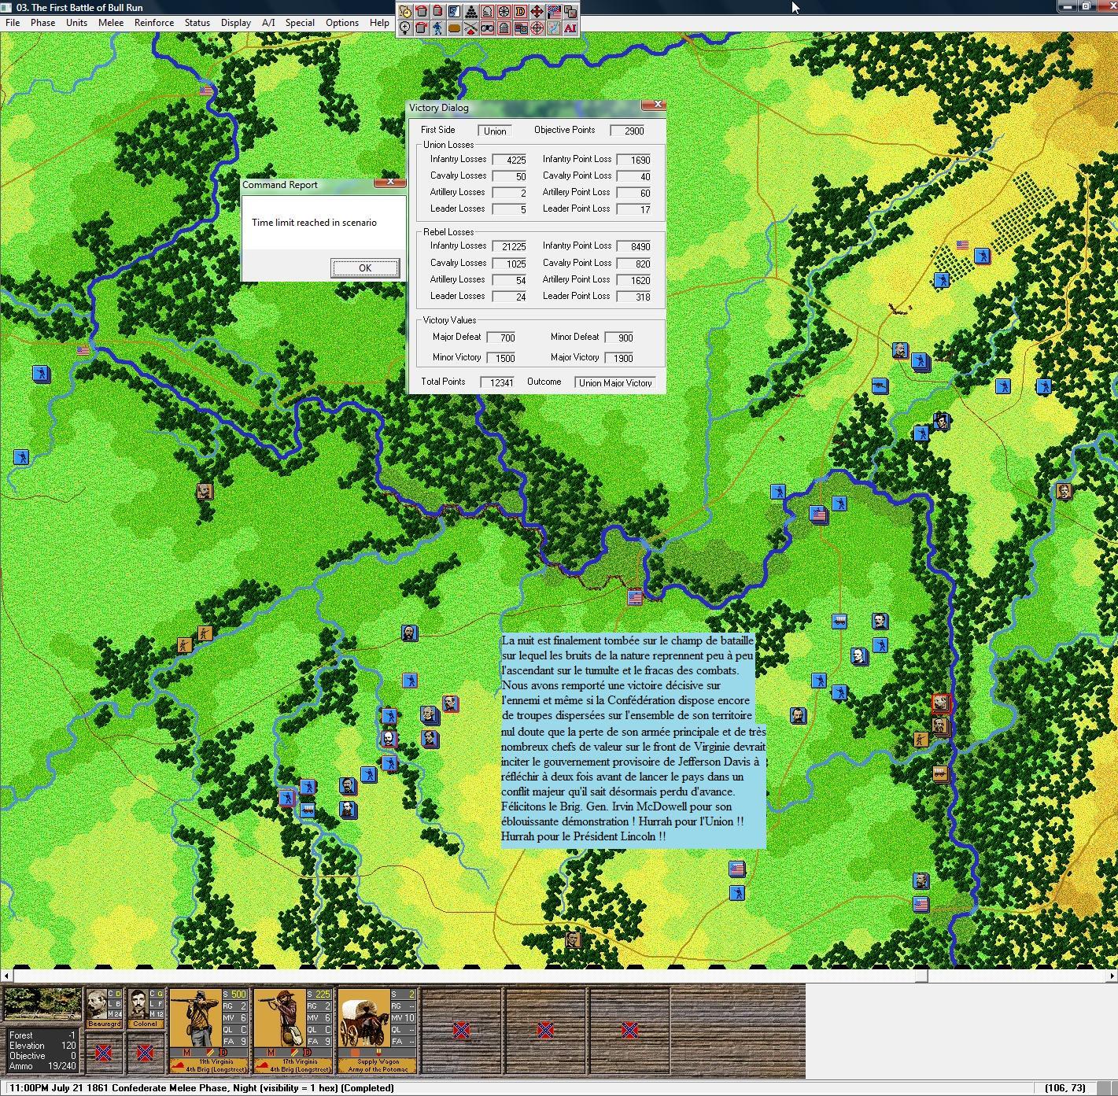Click the dice toolbar icon
This screenshot has height=1096, width=1118.
point(570,12)
